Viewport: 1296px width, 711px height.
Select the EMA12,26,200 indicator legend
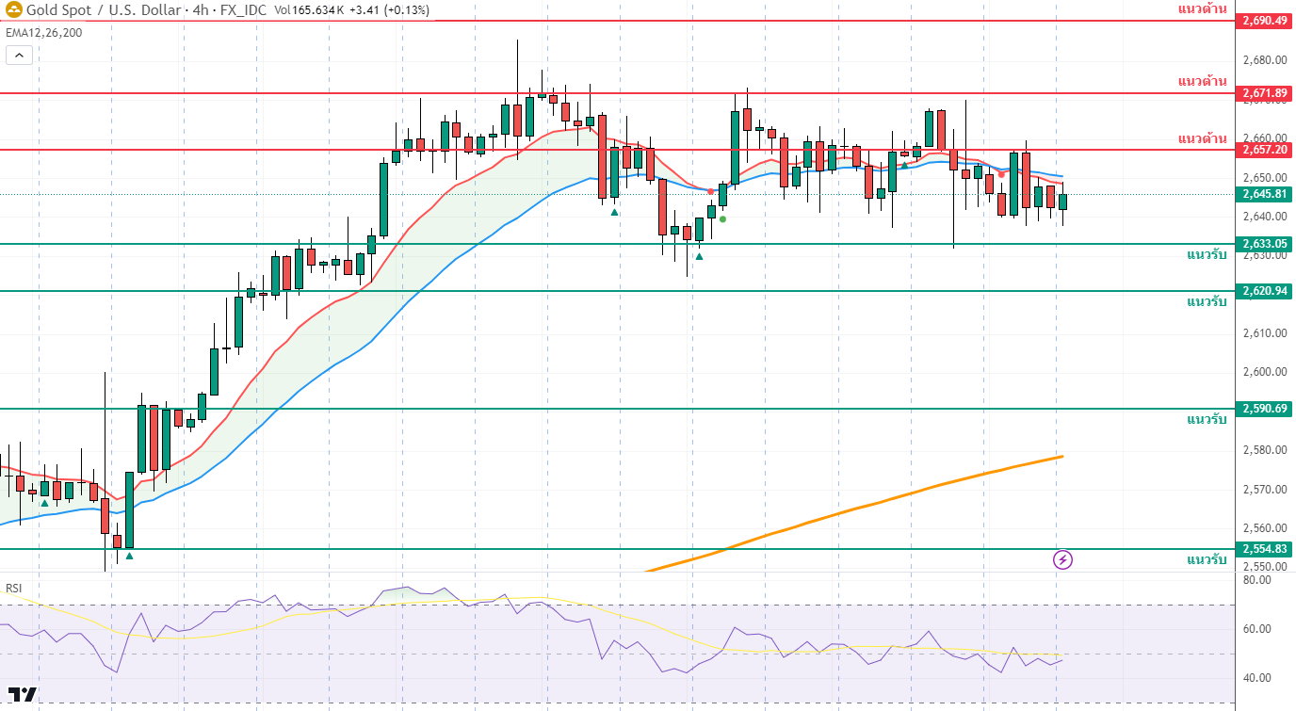pos(43,32)
